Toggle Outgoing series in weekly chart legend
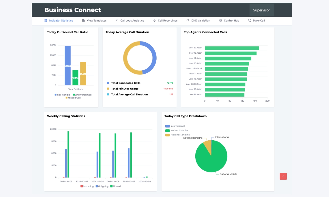 [102, 186]
